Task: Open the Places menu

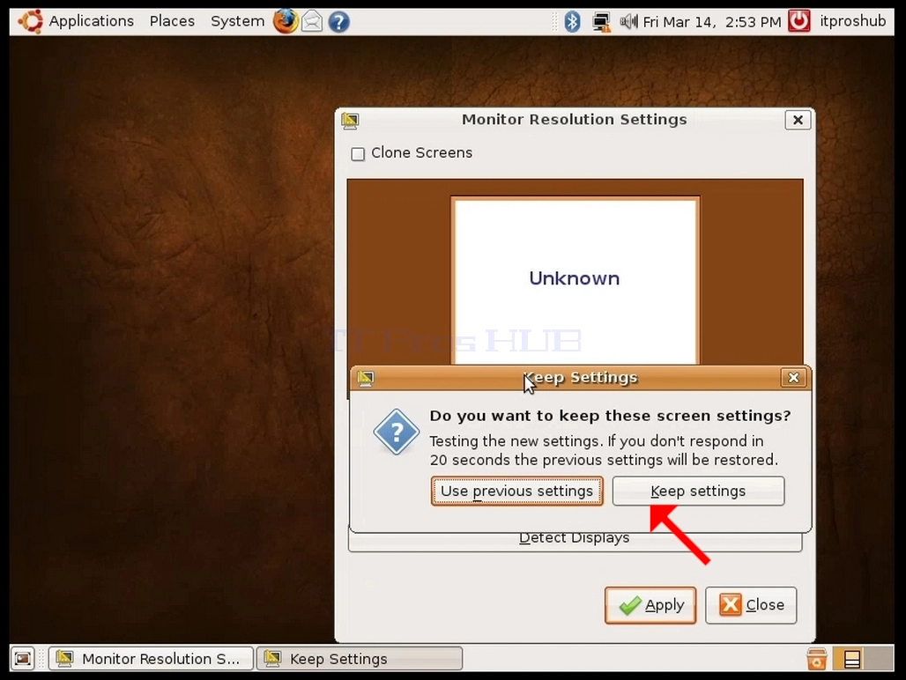Action: (172, 21)
